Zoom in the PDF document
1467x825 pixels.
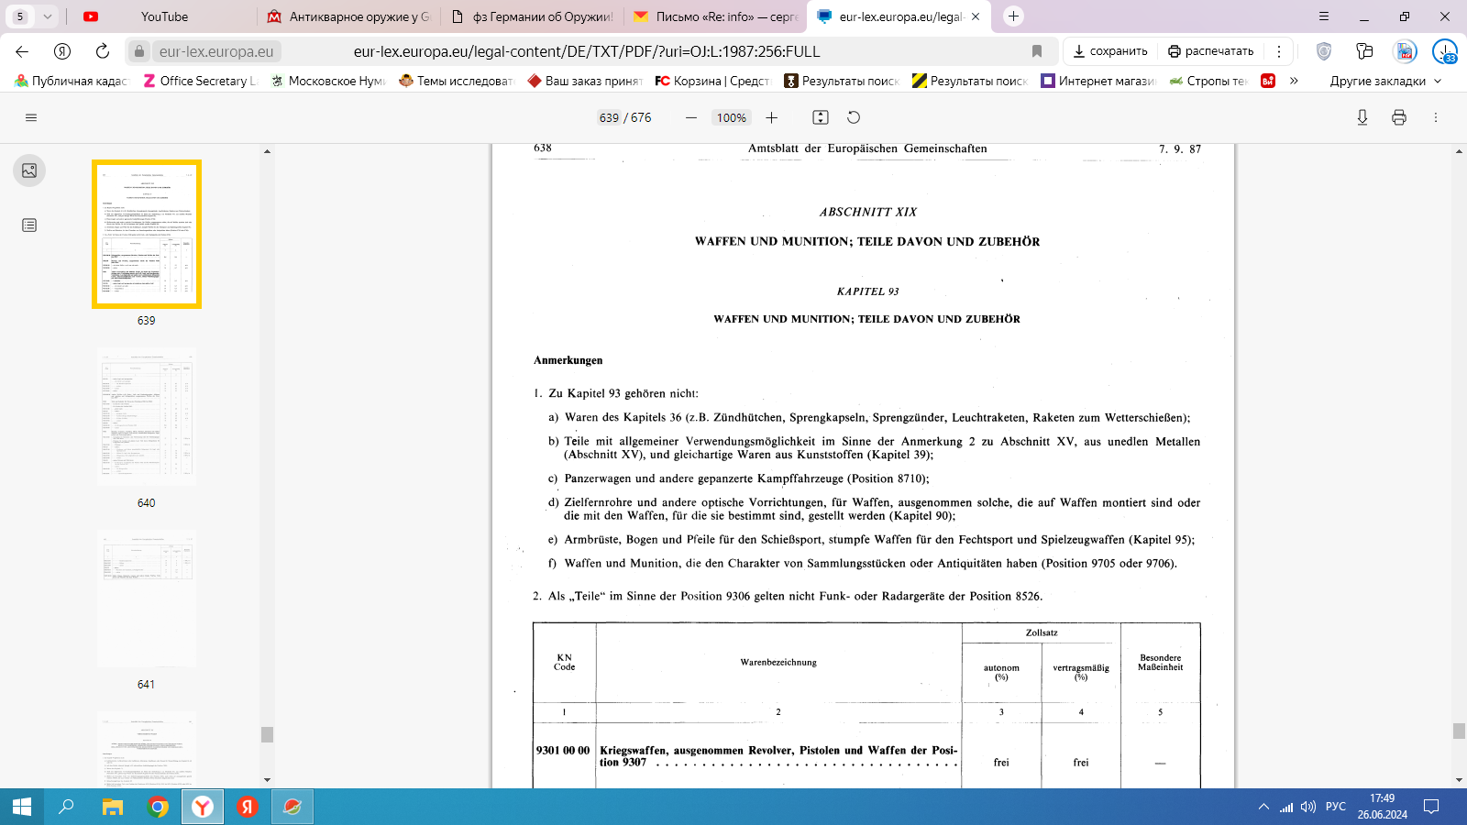(772, 117)
